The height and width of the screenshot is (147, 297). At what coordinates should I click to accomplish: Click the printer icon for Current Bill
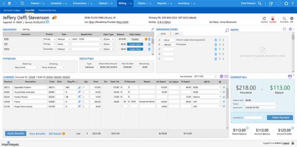coord(290,76)
